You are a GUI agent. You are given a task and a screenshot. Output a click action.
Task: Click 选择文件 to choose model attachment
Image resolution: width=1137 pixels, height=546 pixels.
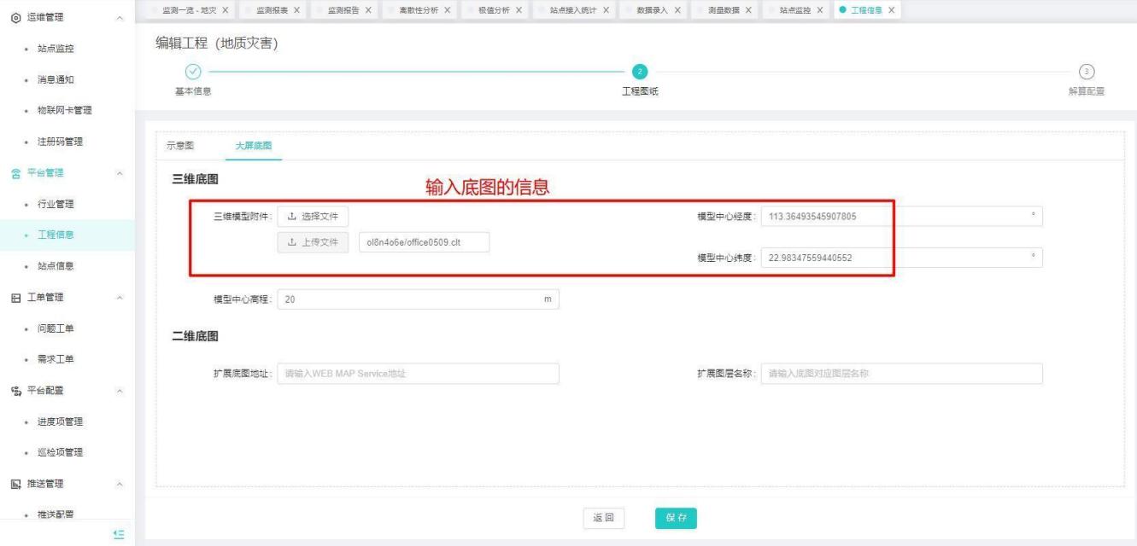coord(313,217)
